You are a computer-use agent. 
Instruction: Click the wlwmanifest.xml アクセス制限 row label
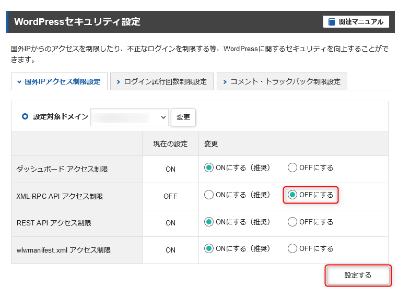point(64,250)
